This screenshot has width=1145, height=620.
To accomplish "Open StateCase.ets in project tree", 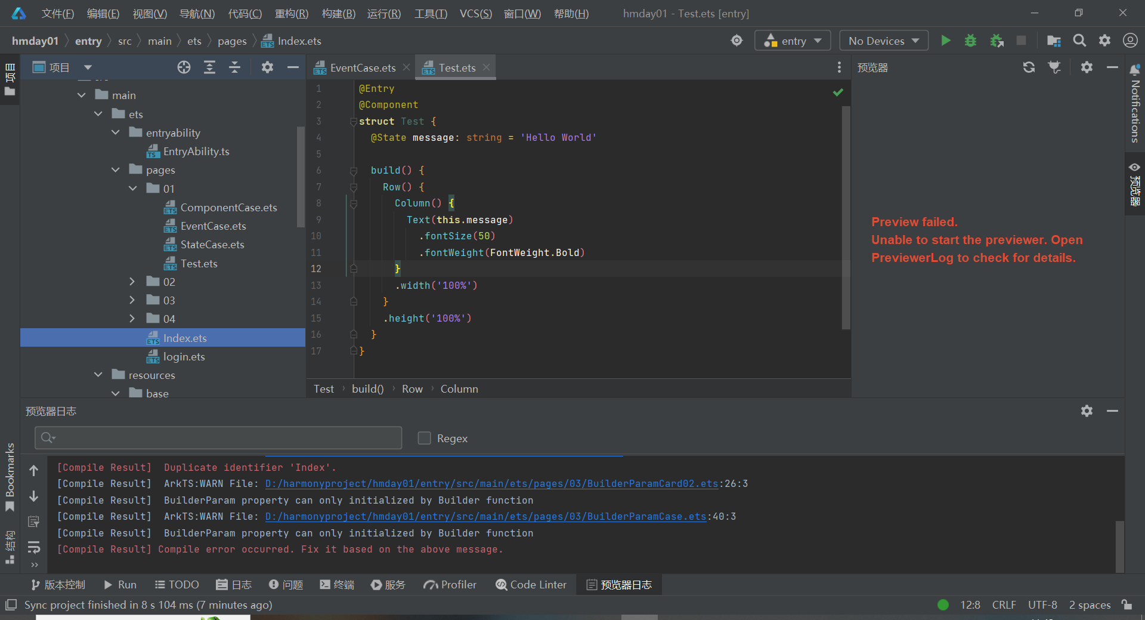I will click(212, 245).
